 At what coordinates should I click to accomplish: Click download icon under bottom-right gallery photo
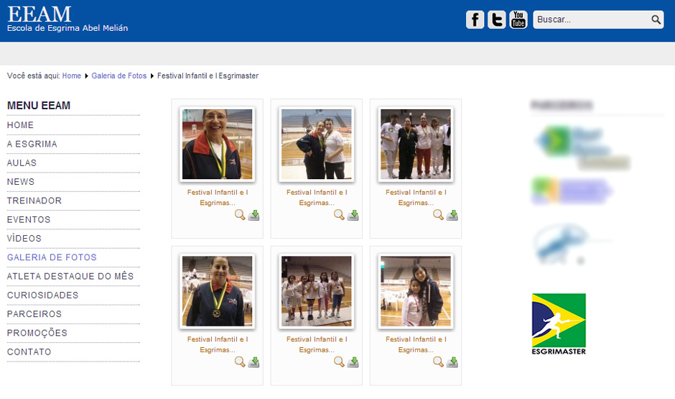point(452,362)
